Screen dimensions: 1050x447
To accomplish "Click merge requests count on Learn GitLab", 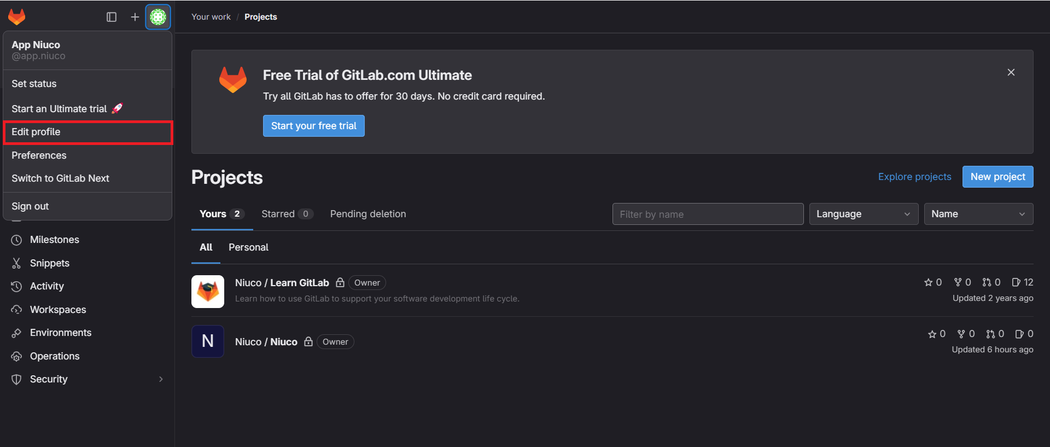I will pos(991,282).
